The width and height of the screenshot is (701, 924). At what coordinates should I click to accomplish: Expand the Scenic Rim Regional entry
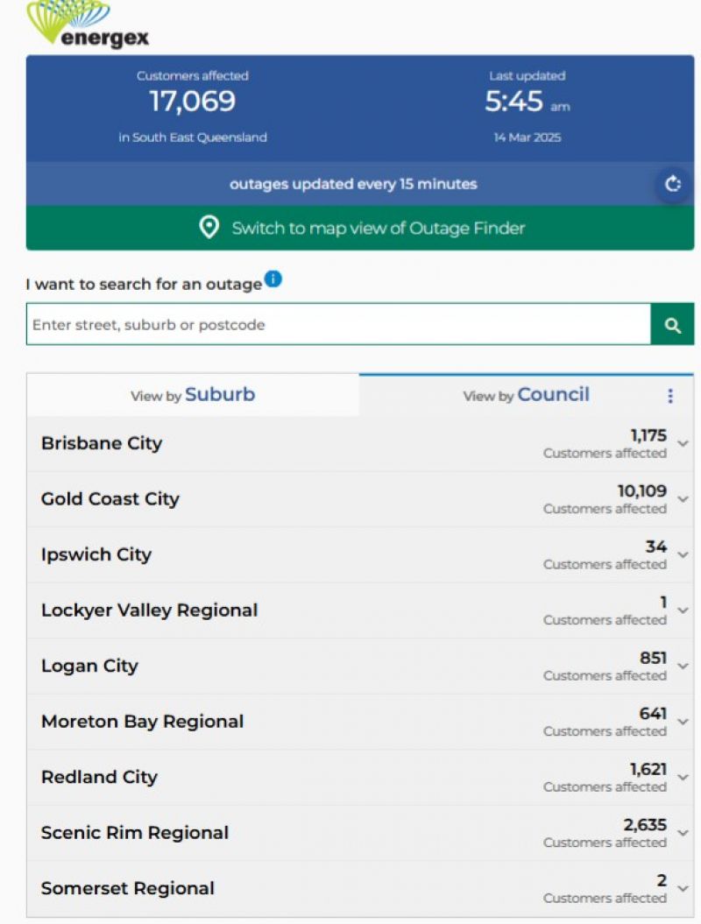[683, 834]
